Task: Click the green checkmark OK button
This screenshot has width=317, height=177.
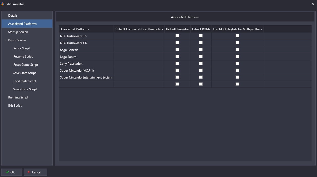Action: click(11, 172)
